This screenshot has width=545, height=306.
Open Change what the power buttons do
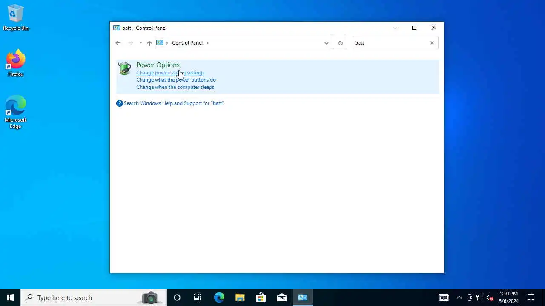coord(176,80)
